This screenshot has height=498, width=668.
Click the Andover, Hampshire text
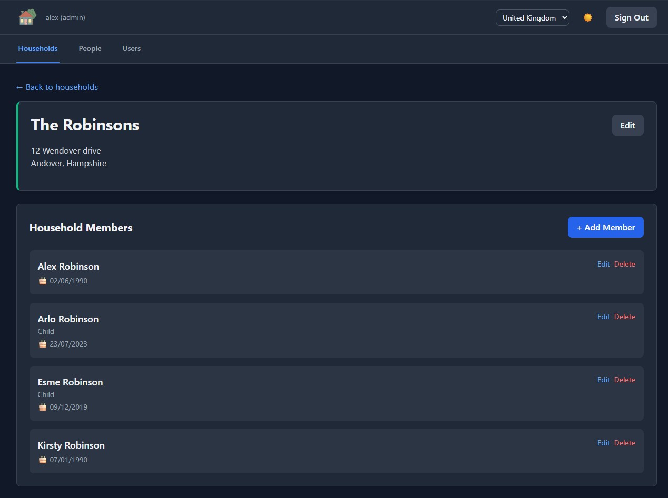coord(68,164)
